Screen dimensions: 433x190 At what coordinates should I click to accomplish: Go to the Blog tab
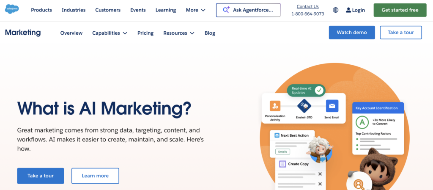210,33
